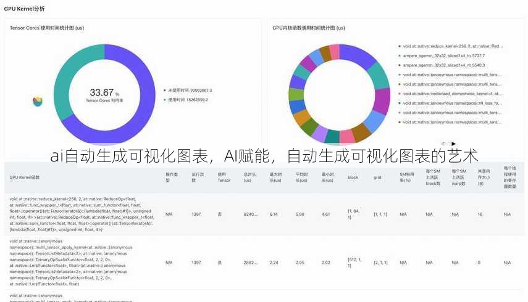Click the 每个SM上活跃block数 column header

pos(433,178)
